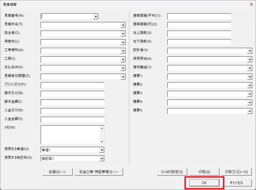Open the 設計者 dropdown list
The image size is (256, 190).
click(x=251, y=51)
